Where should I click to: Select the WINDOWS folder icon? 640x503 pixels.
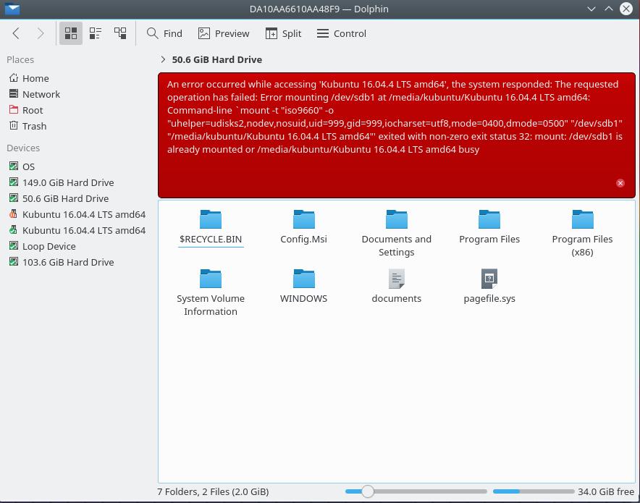[303, 279]
